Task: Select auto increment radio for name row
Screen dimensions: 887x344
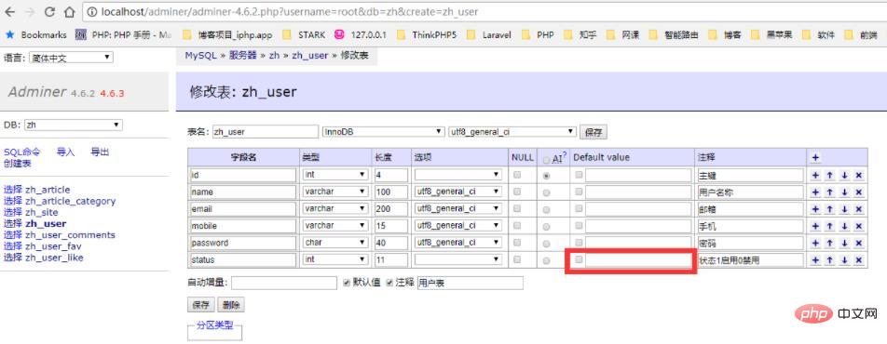Action: click(x=546, y=193)
